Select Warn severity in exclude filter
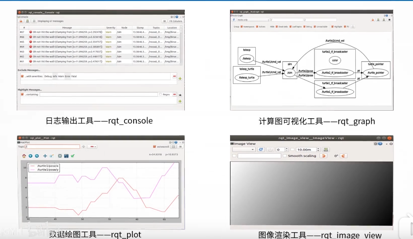The height and width of the screenshot is (239, 413). point(61,76)
